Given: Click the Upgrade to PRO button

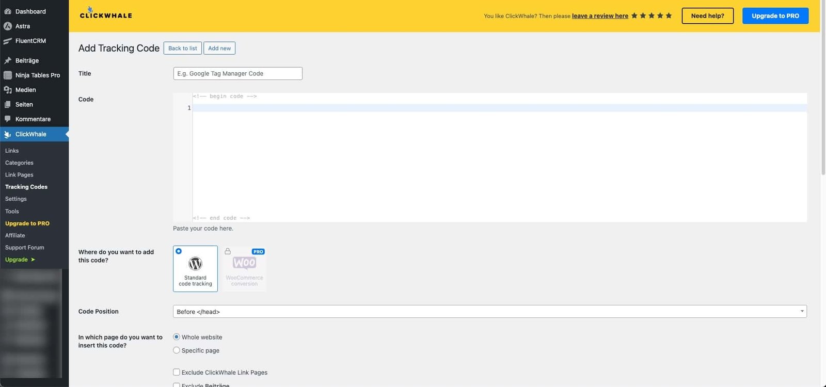Looking at the screenshot, I should [x=775, y=16].
